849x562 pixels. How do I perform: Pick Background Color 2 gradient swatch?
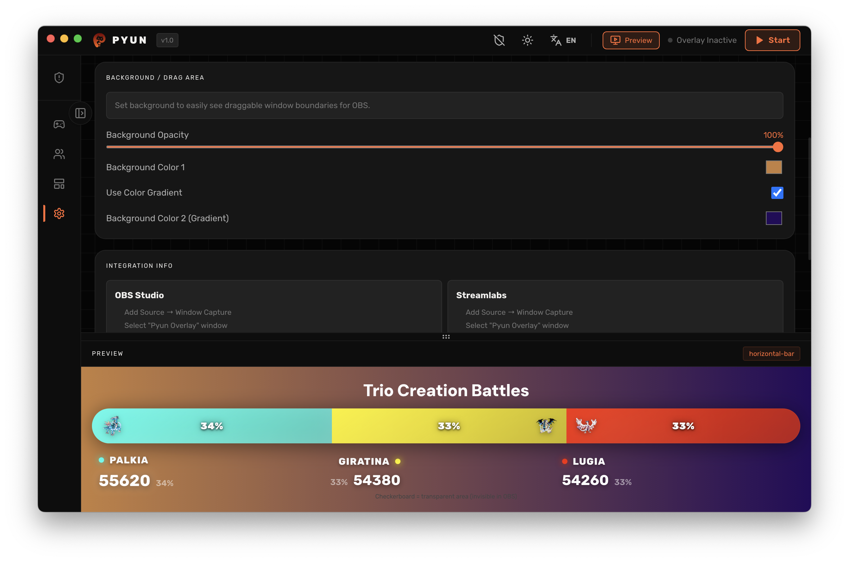tap(774, 218)
